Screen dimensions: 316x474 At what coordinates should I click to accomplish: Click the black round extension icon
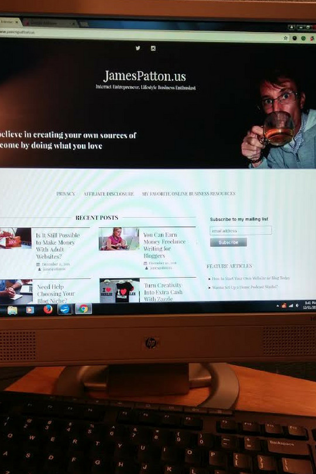tap(294, 38)
